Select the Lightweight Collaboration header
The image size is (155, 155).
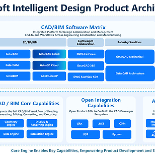[86, 42]
